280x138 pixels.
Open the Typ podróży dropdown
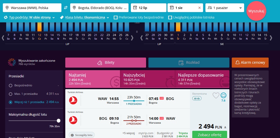point(29,17)
